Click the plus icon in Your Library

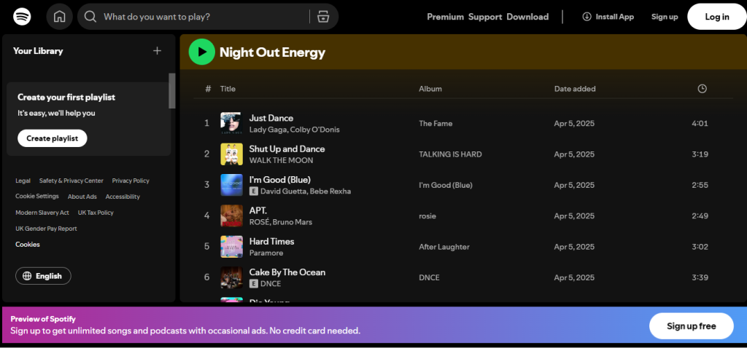157,51
